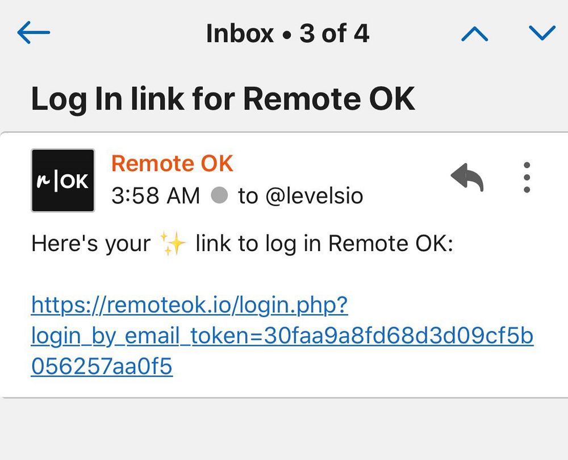Go back using the blue left arrow

tap(34, 32)
